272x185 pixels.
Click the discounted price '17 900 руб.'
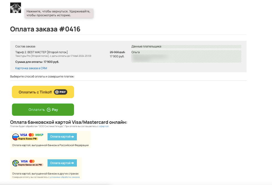click(x=117, y=56)
